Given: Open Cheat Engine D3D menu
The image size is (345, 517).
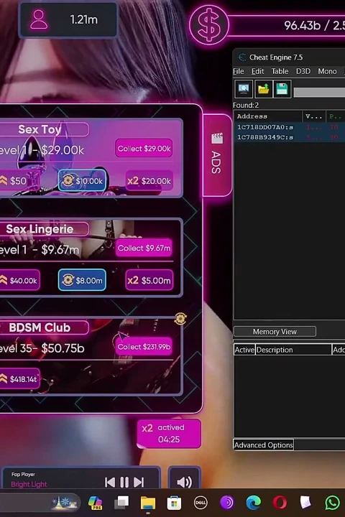Looking at the screenshot, I should [303, 71].
